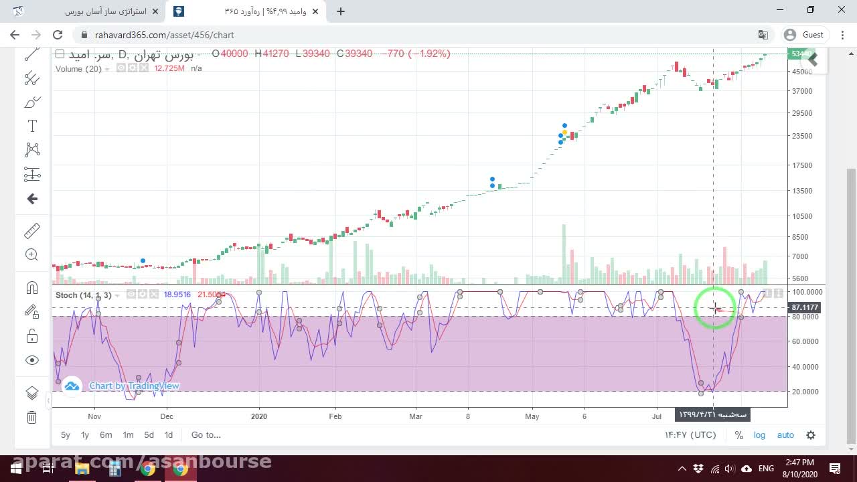Expand the Volume (20) legend dropdown arrow
Viewport: 857px width, 482px height.
tap(107, 69)
